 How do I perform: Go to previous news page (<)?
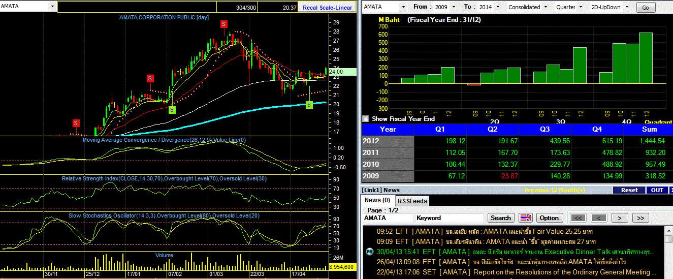tap(598, 218)
